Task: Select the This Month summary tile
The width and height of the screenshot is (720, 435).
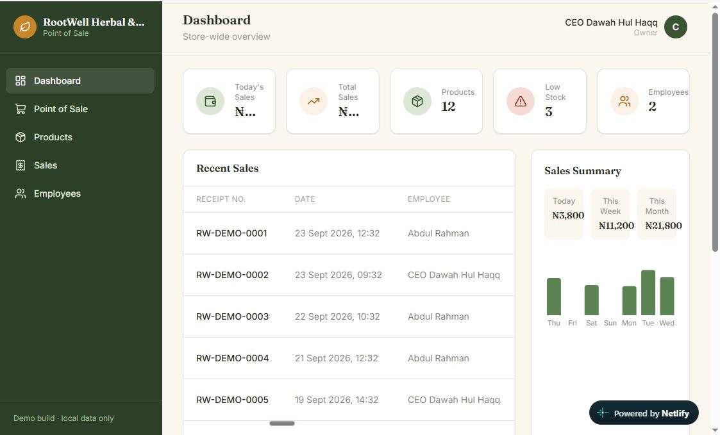Action: [x=657, y=214]
